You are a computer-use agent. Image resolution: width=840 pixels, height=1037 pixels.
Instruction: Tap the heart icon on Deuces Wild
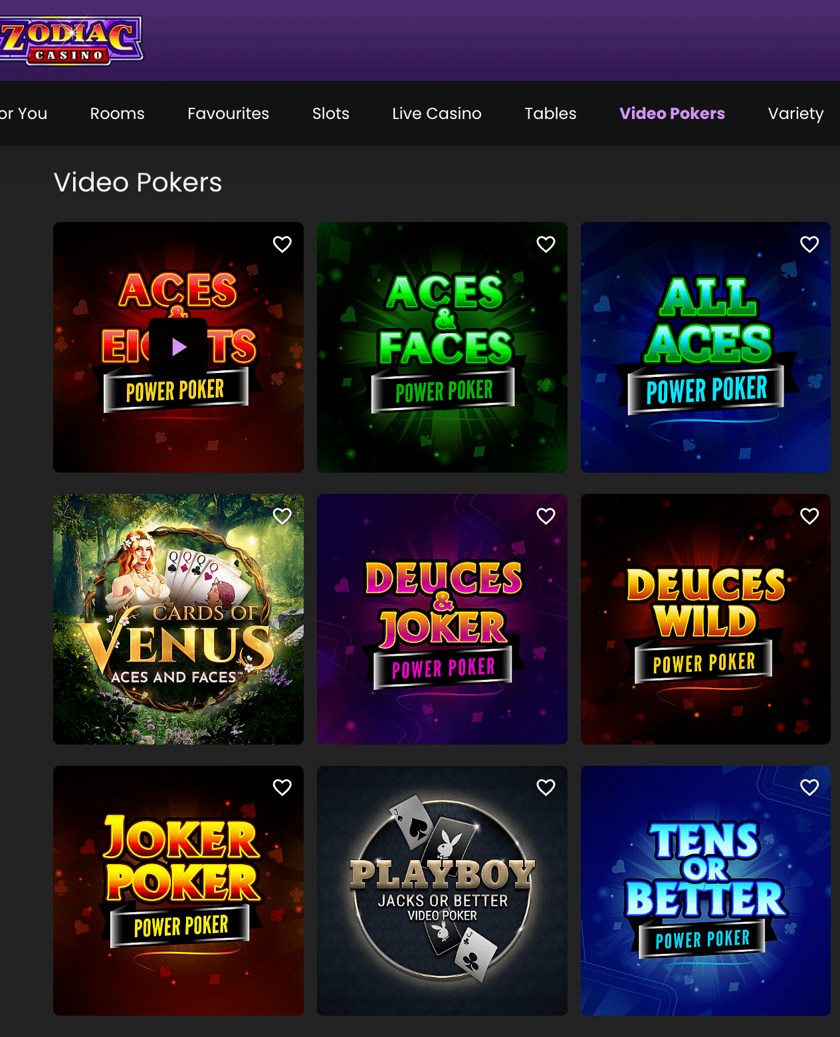[809, 516]
